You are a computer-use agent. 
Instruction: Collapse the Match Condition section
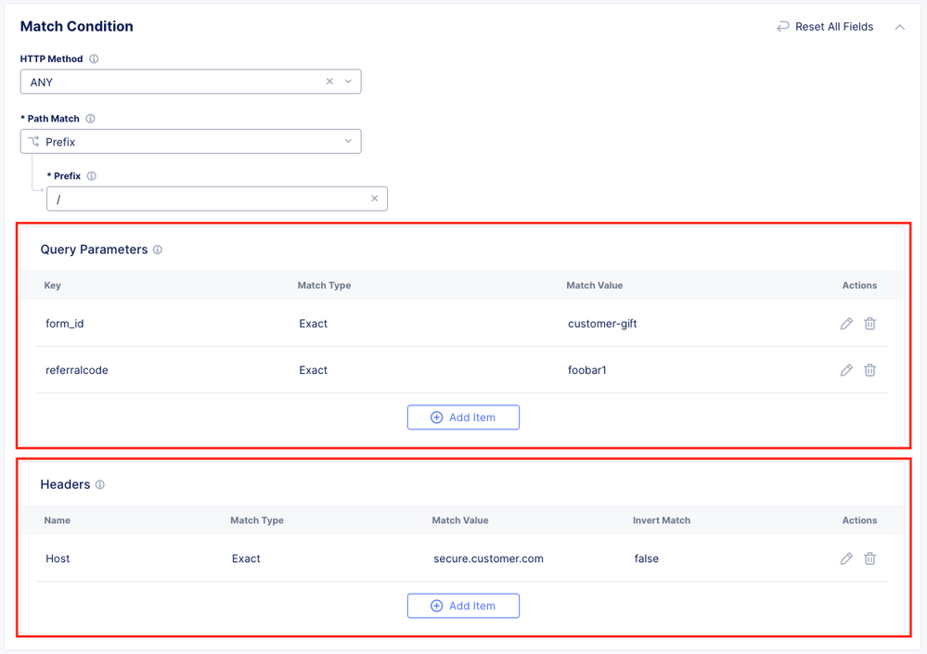(899, 27)
